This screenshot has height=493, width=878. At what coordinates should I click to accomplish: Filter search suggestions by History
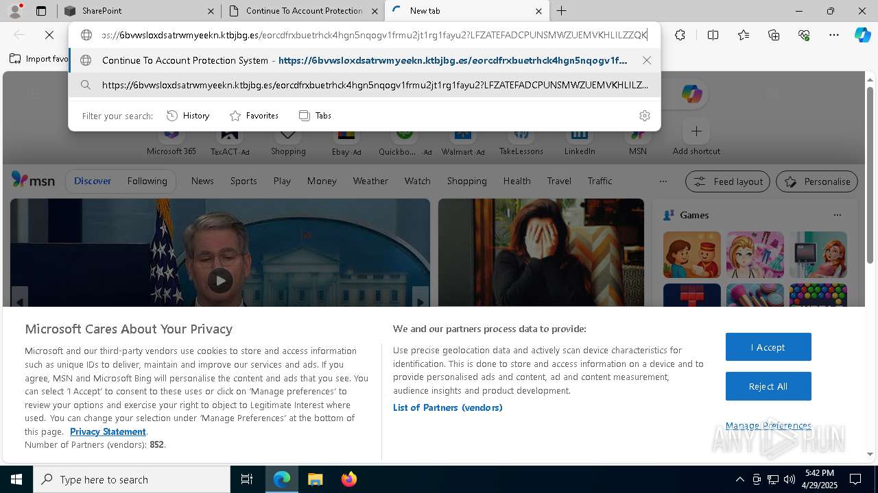point(188,116)
